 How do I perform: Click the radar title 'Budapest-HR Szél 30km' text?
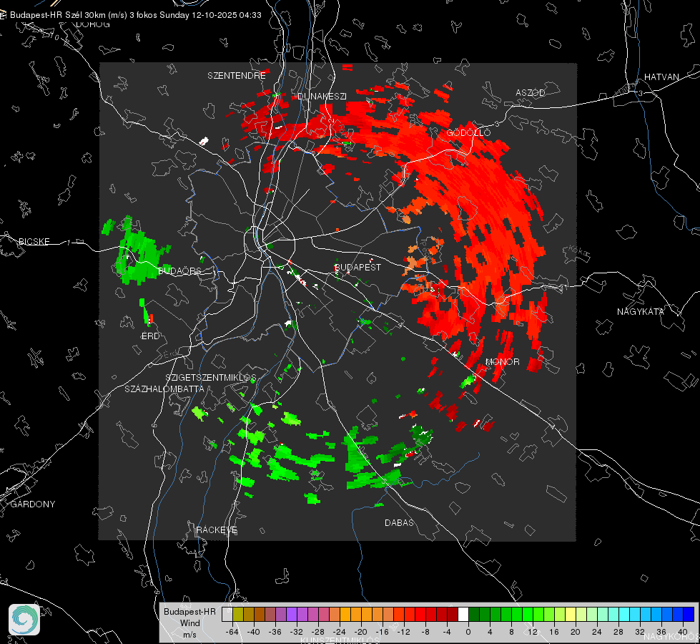point(57,15)
